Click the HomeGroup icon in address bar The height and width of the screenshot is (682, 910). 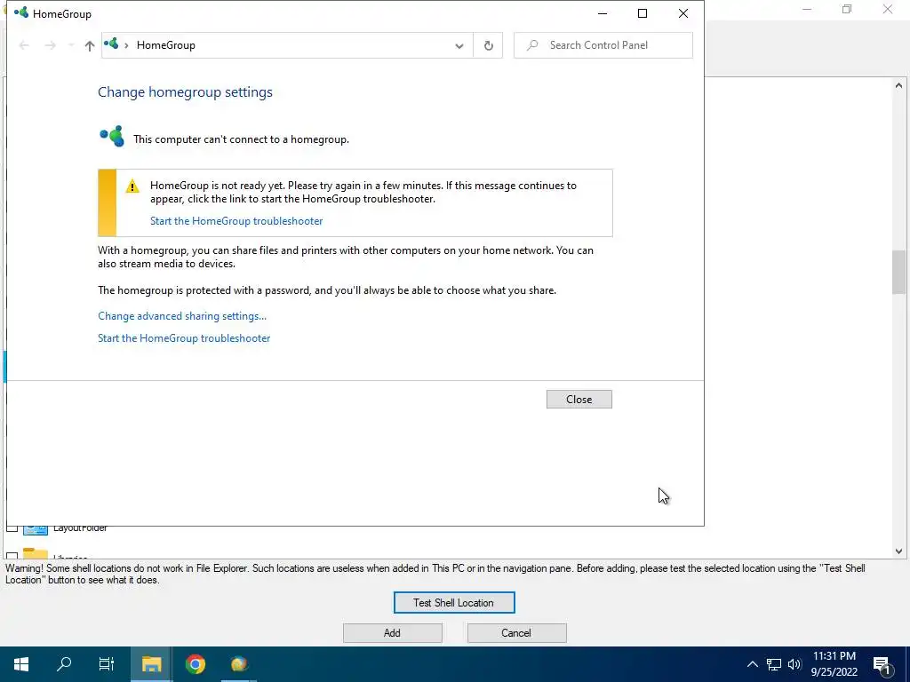tap(111, 44)
